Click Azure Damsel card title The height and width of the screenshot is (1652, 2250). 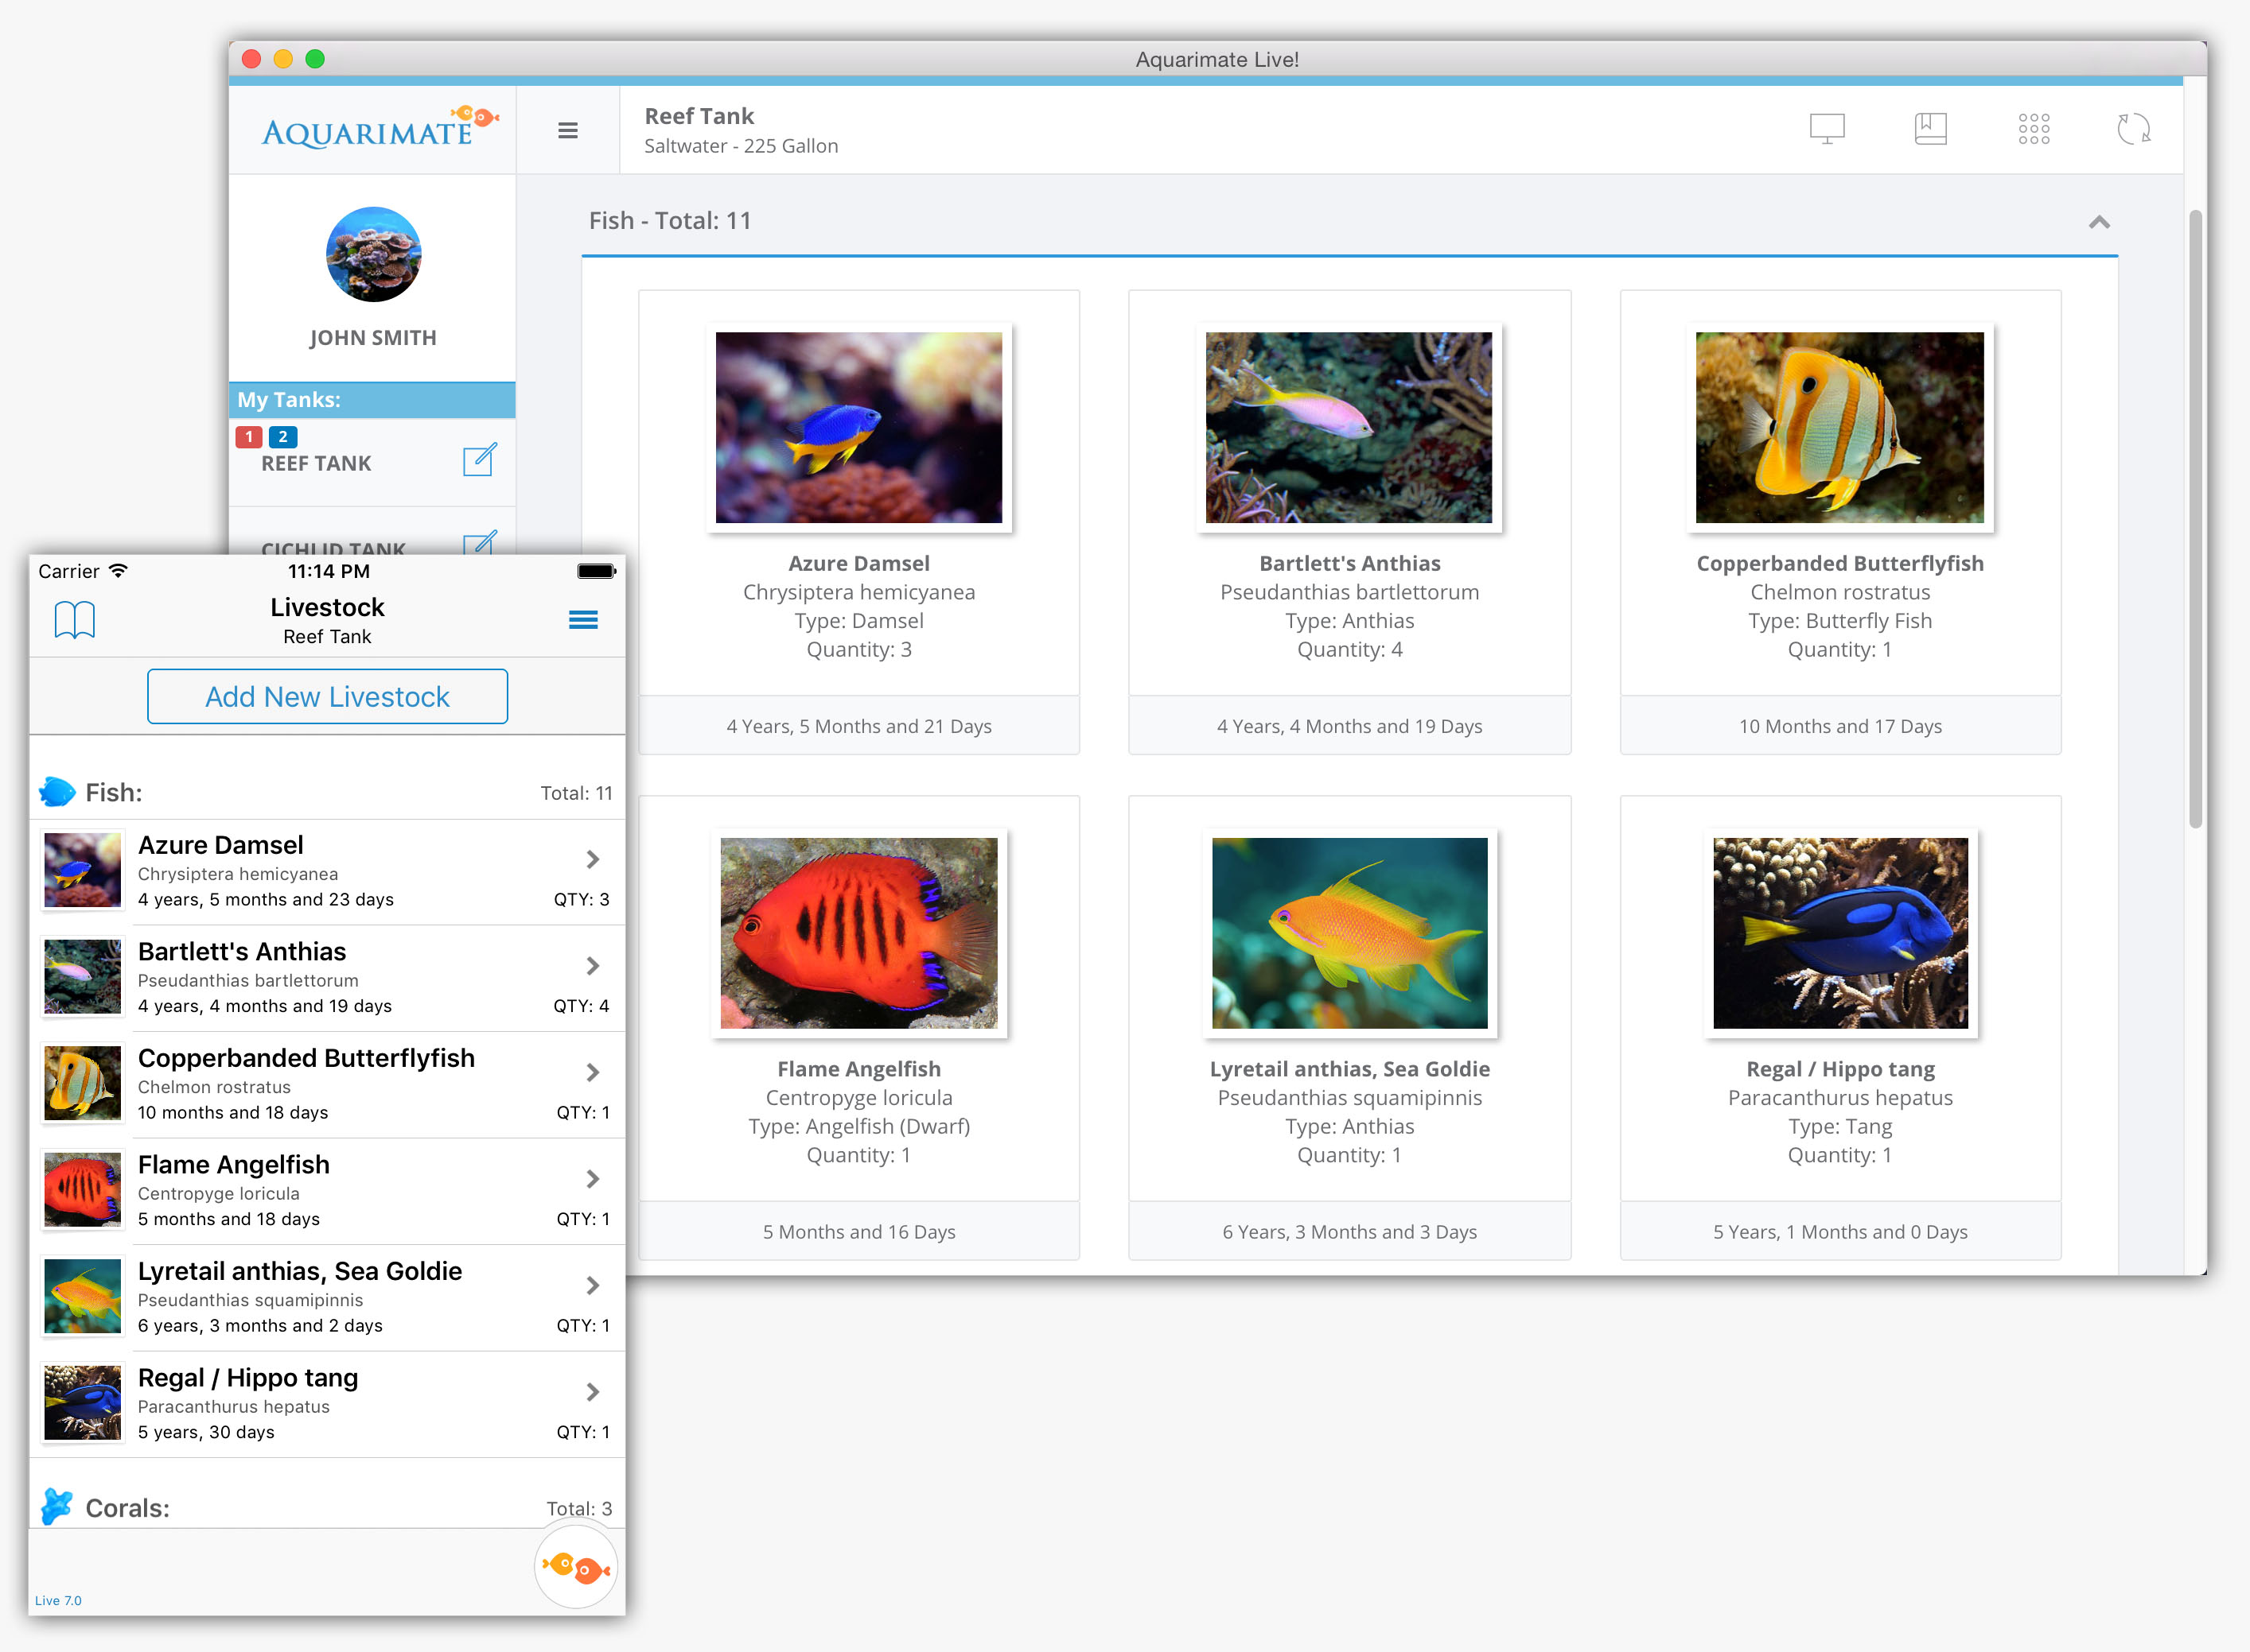tap(858, 563)
